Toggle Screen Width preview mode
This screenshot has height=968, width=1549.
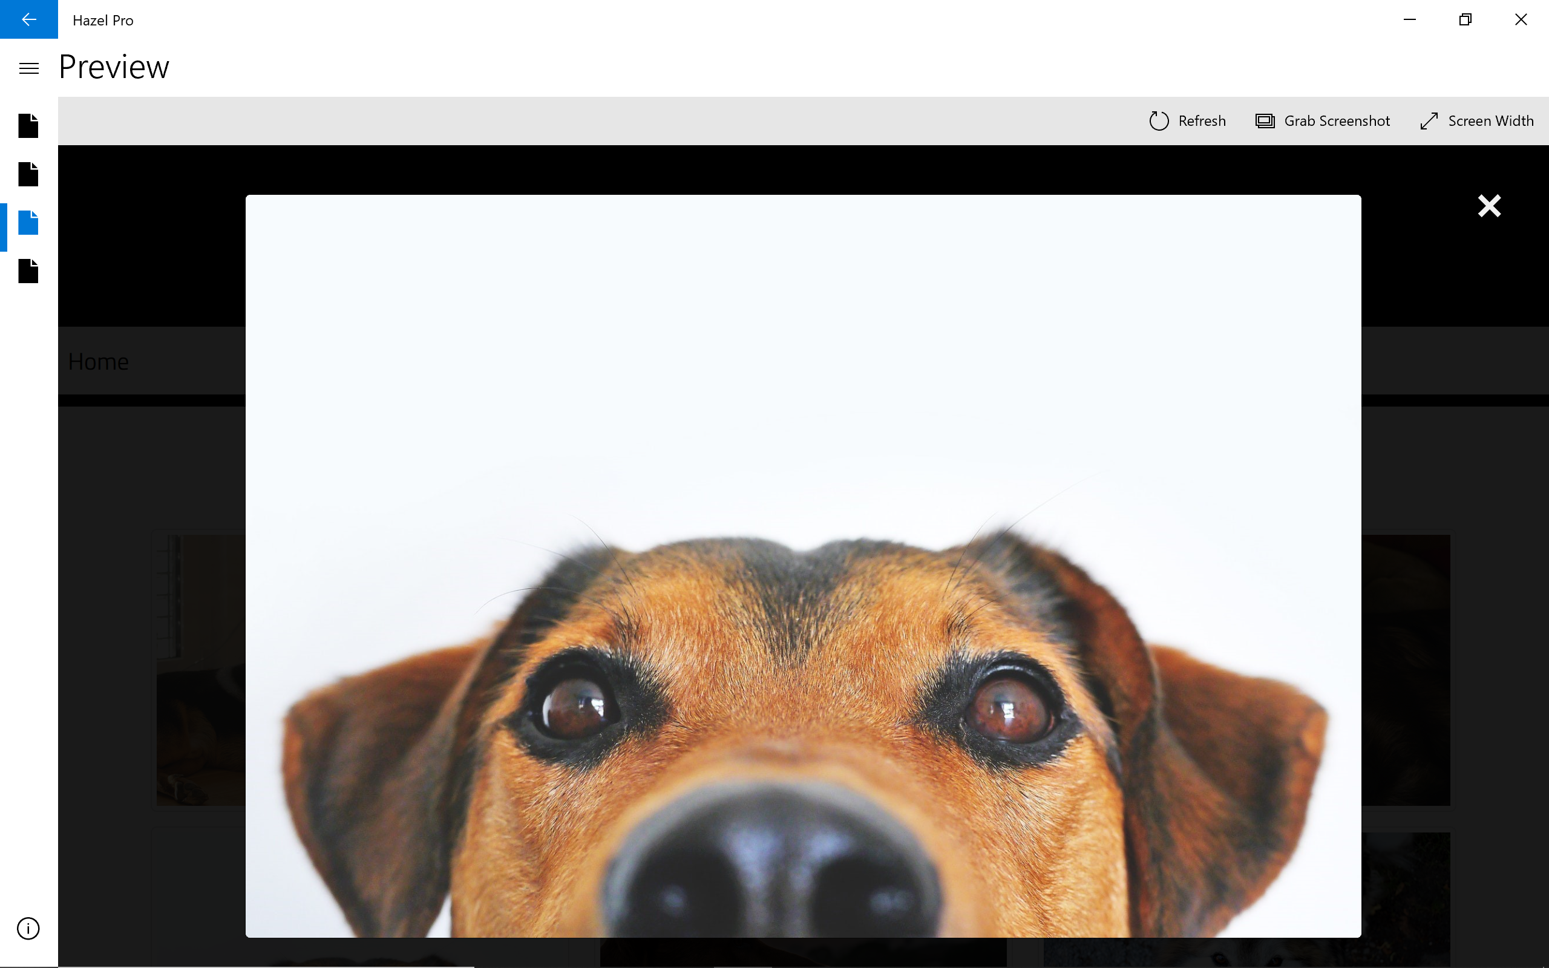tap(1476, 121)
